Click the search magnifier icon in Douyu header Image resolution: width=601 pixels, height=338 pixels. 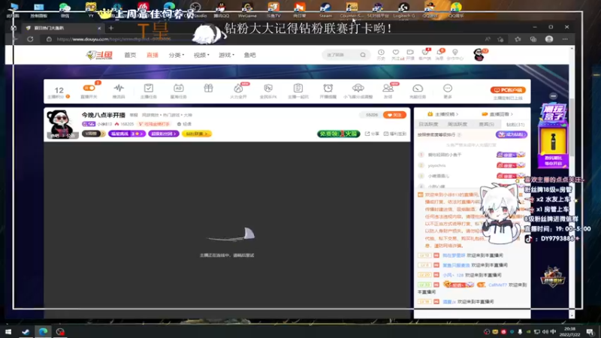coord(363,55)
